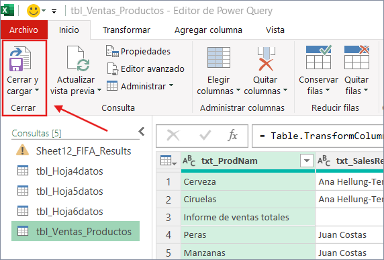Switch to the Agregar columna tab

point(208,30)
